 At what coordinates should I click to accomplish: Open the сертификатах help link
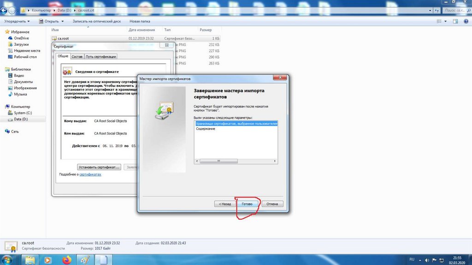pyautogui.click(x=90, y=174)
